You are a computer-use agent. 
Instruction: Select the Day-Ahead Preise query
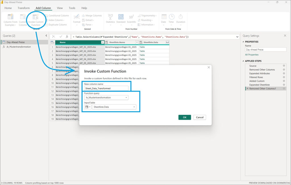click(x=25, y=42)
